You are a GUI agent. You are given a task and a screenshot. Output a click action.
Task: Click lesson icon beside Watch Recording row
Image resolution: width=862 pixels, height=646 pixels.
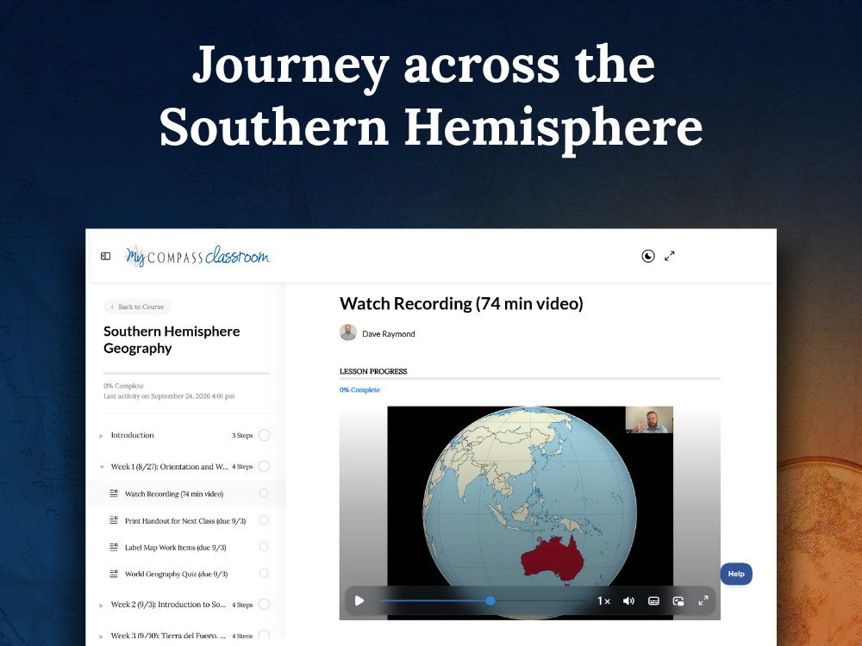114,494
